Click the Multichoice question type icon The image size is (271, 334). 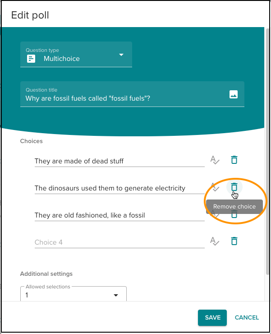point(31,59)
